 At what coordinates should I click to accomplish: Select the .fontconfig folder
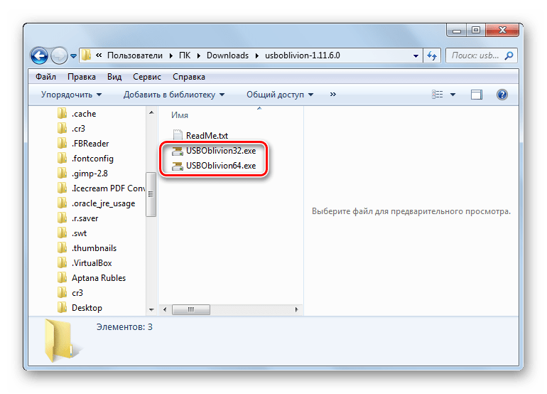[93, 159]
